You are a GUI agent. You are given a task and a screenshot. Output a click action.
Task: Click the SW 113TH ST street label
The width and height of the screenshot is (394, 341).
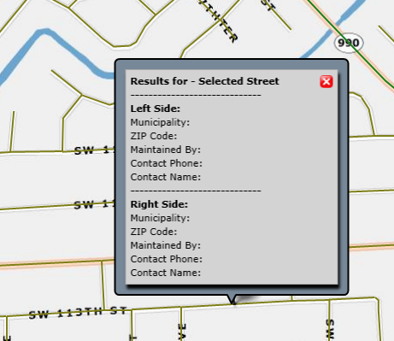click(78, 313)
